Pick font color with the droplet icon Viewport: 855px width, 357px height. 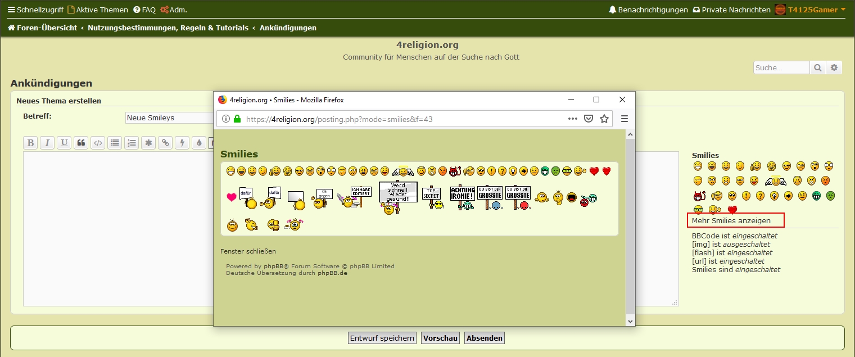click(x=198, y=143)
